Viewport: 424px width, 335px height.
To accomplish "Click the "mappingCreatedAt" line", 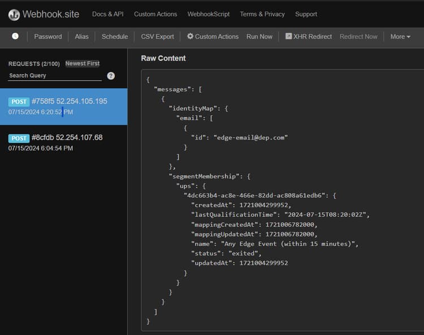I will [x=254, y=224].
